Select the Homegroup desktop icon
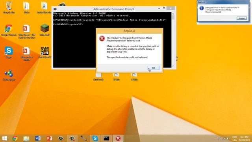 (9, 75)
